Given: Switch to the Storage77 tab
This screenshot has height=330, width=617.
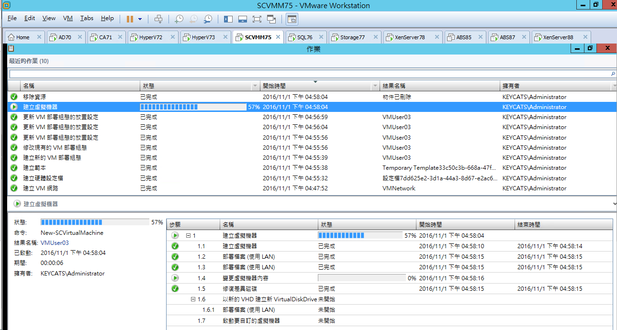Looking at the screenshot, I should click(x=355, y=37).
